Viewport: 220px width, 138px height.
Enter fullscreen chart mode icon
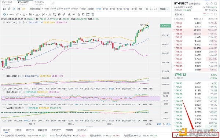point(151,9)
